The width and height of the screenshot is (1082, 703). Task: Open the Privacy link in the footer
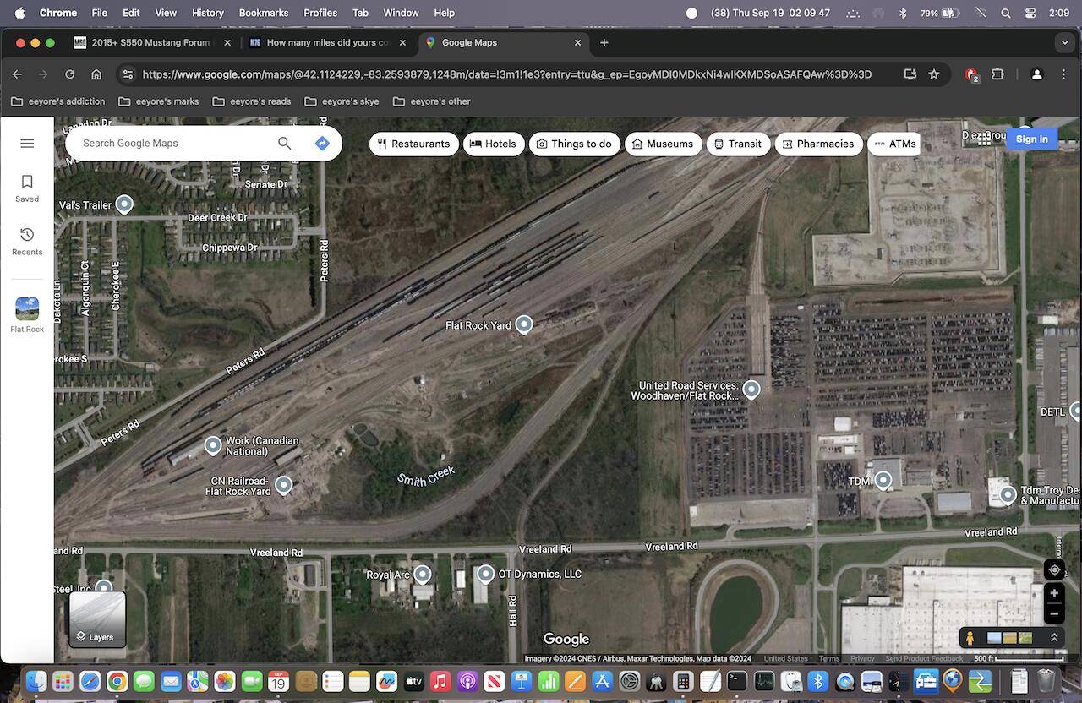[x=862, y=659]
